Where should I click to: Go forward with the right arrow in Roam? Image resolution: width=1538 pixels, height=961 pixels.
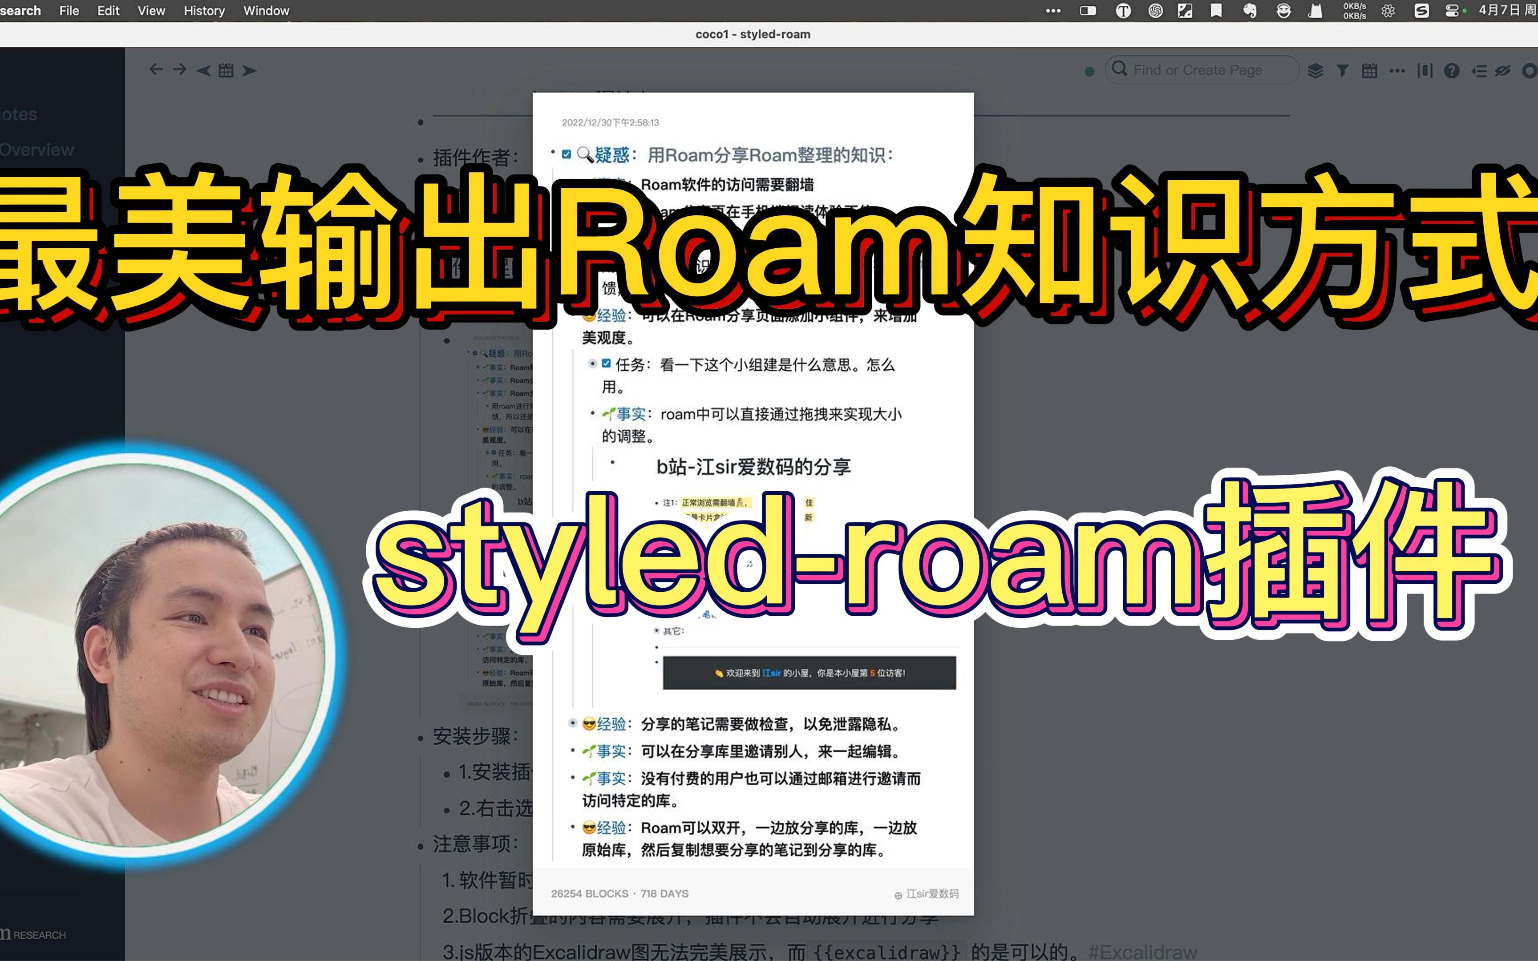click(x=180, y=69)
